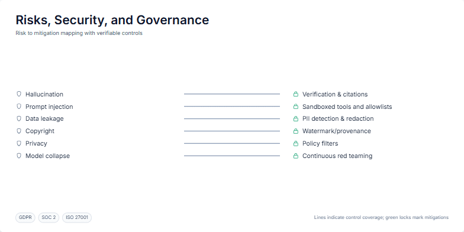Select the Continuous red teaming text
The image size is (464, 232).
coord(337,156)
